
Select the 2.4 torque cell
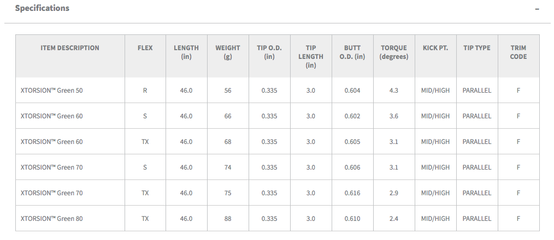pos(394,219)
